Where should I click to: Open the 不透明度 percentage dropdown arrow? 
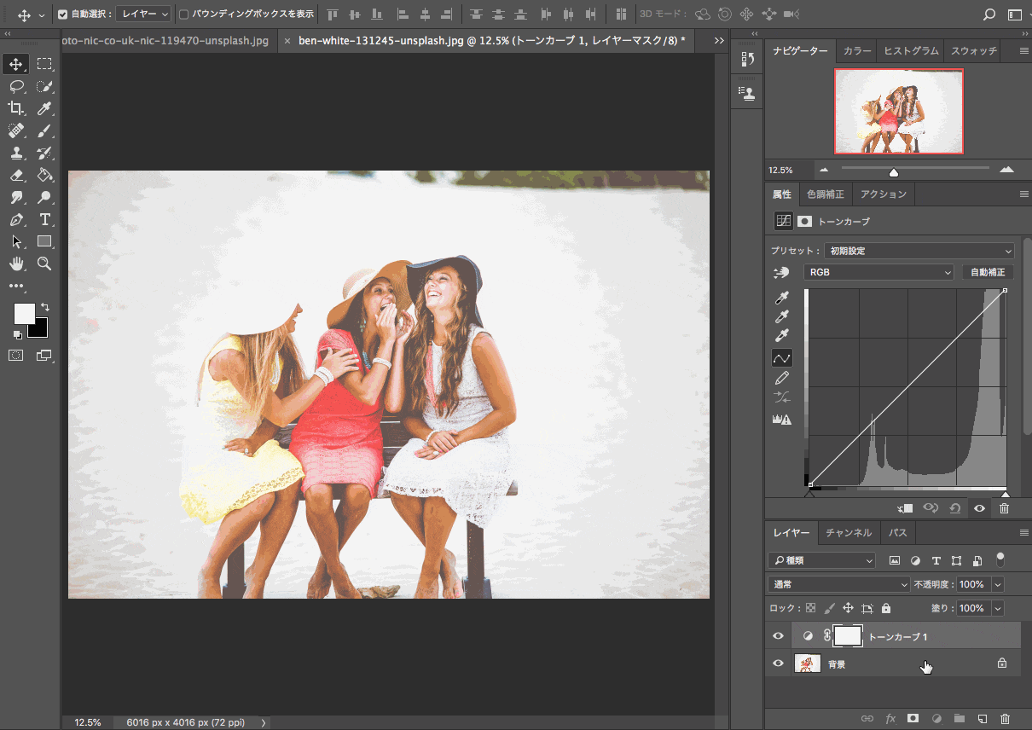(998, 584)
